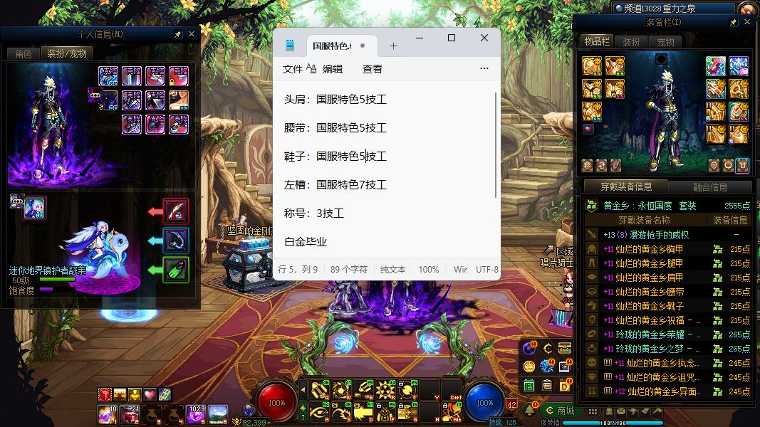
Task: Click the treasure chest icon in quick menu
Action: click(565, 348)
